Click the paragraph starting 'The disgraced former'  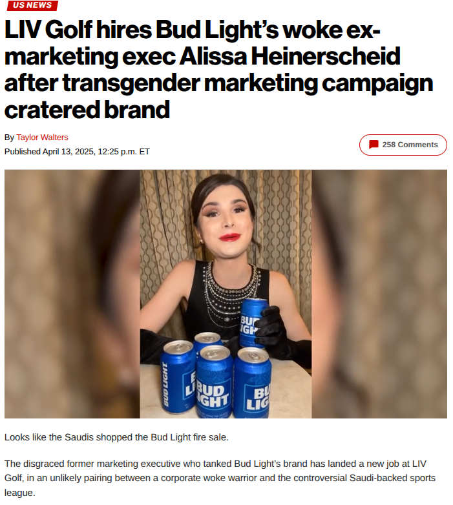click(x=220, y=478)
